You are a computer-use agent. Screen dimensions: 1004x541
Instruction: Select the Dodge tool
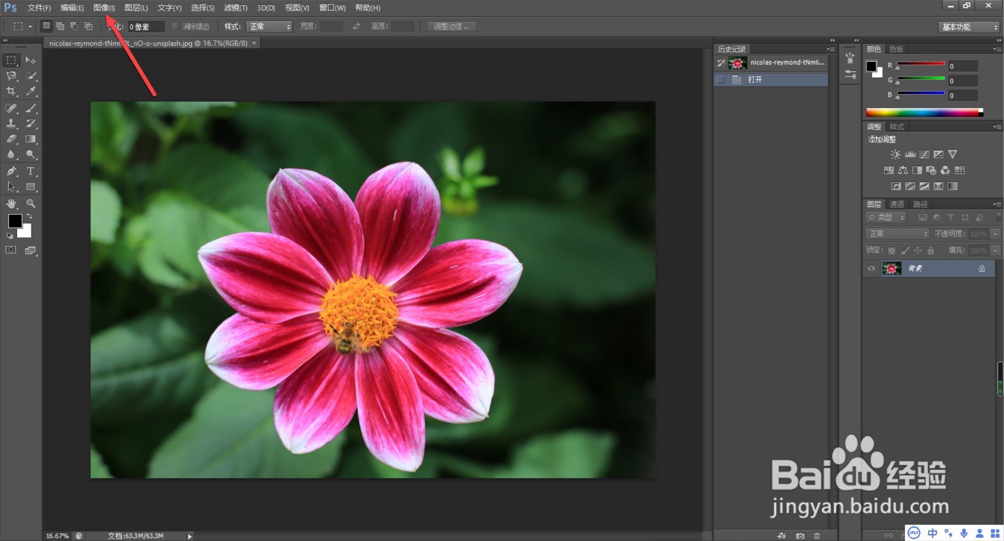[30, 154]
